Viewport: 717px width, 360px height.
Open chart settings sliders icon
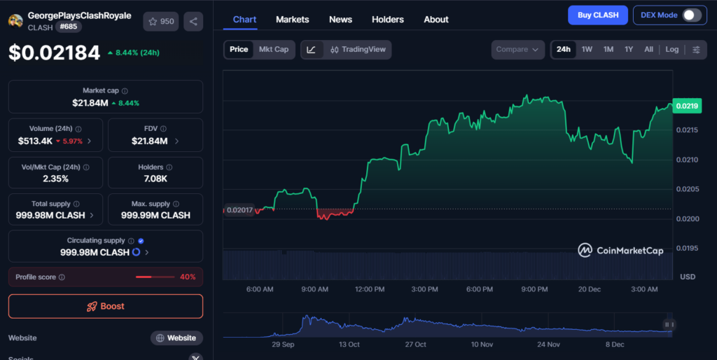click(x=696, y=50)
